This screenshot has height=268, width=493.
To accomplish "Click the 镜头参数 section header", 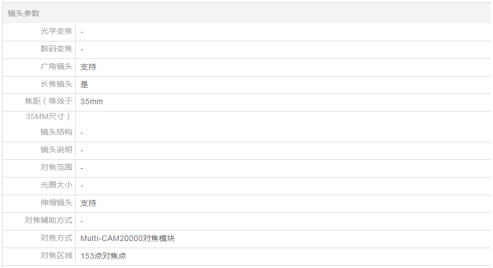I will coord(24,13).
